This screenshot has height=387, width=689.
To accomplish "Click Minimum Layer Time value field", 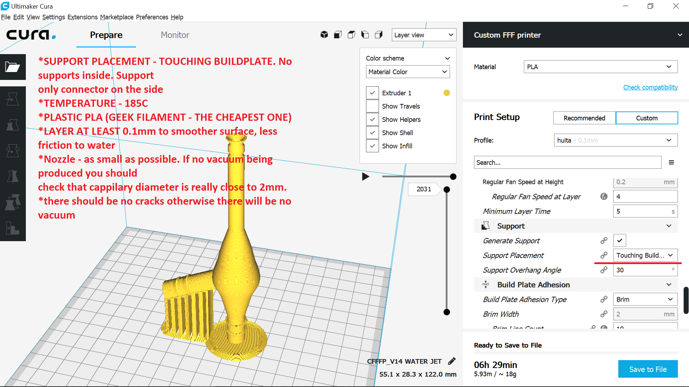I will click(646, 211).
